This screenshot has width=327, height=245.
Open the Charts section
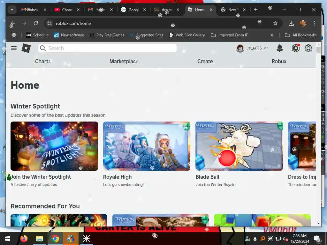coord(43,62)
